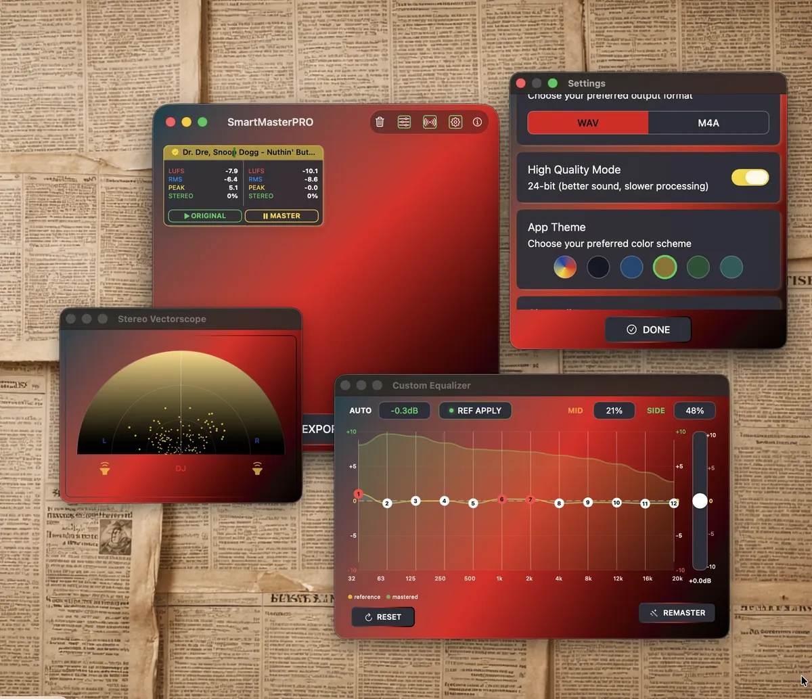The width and height of the screenshot is (812, 699).
Task: Pause the MASTER track playback
Action: (x=281, y=216)
